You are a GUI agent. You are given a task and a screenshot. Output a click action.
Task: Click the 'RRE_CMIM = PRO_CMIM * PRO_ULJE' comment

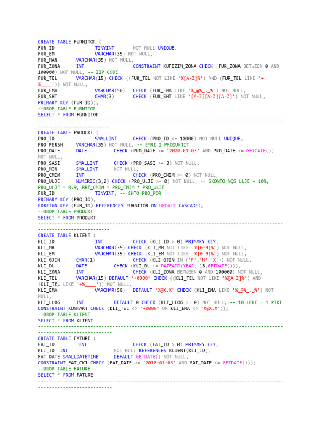click(123, 187)
